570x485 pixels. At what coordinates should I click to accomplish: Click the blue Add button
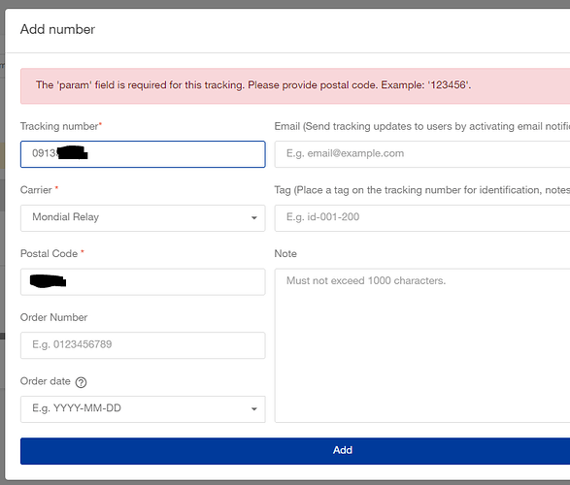(295, 451)
